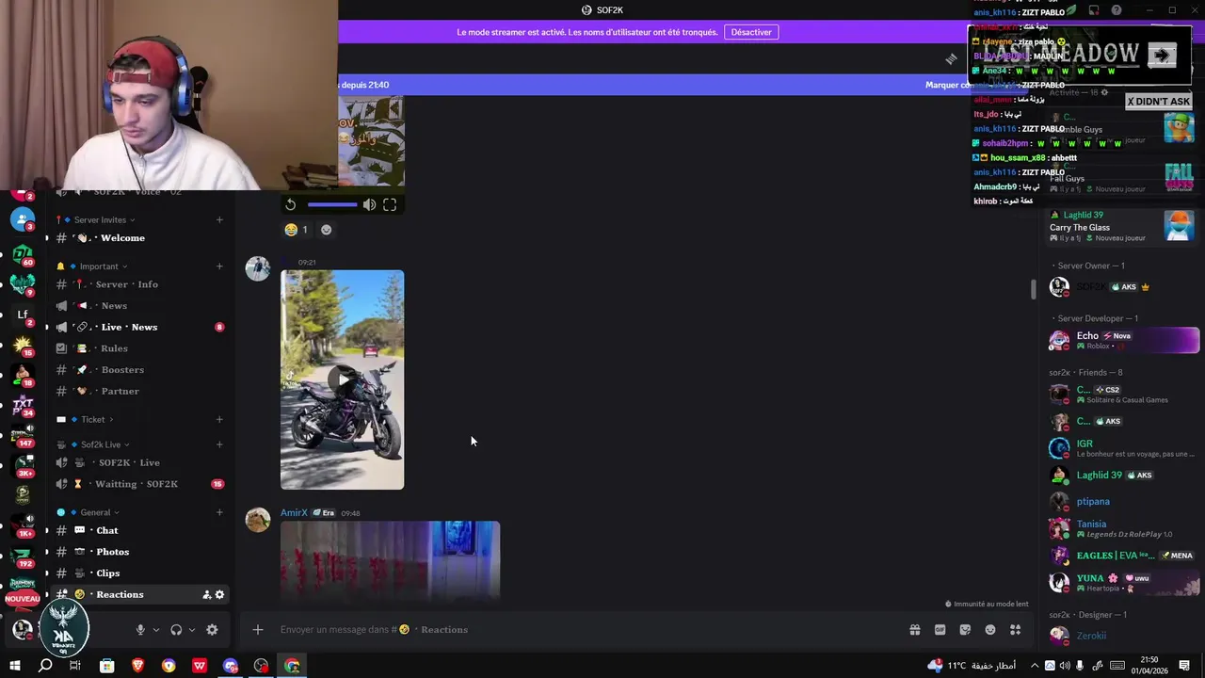Add channel to Sof2k Live category
1205x678 pixels.
click(219, 444)
